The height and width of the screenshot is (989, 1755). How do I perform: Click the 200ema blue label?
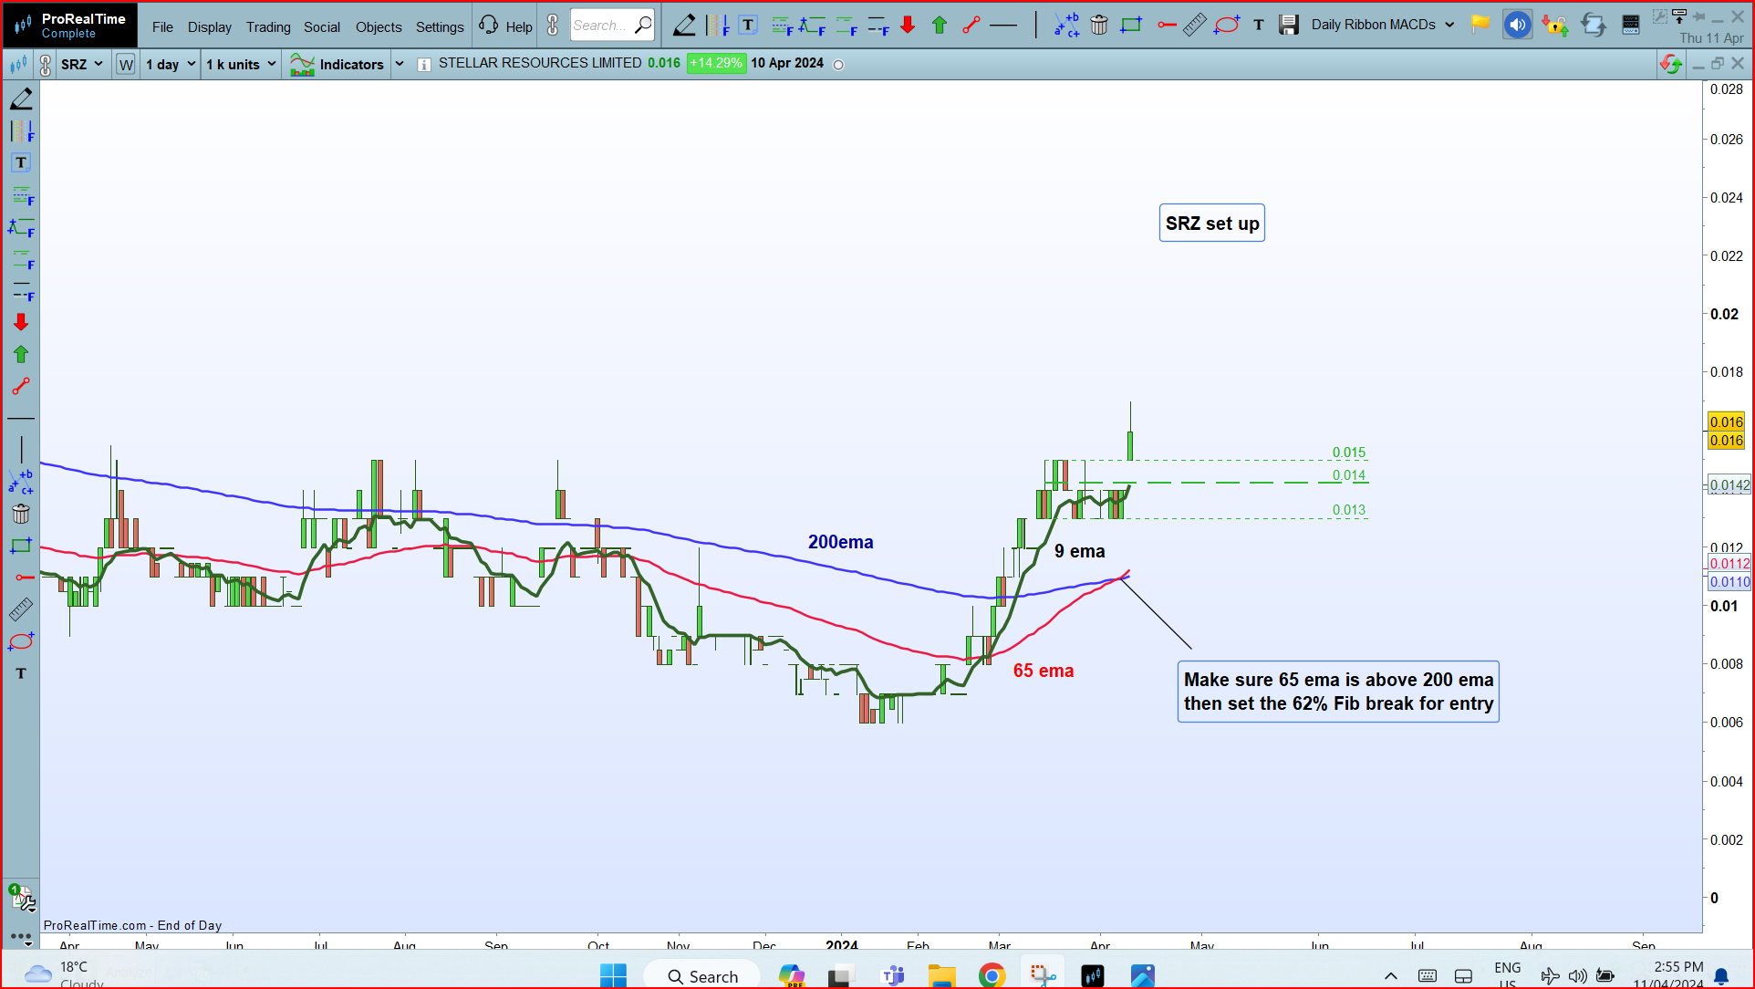pos(840,542)
